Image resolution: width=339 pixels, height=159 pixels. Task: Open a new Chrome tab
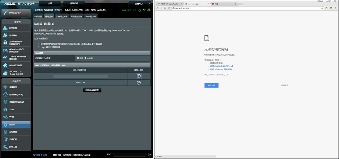point(240,4)
